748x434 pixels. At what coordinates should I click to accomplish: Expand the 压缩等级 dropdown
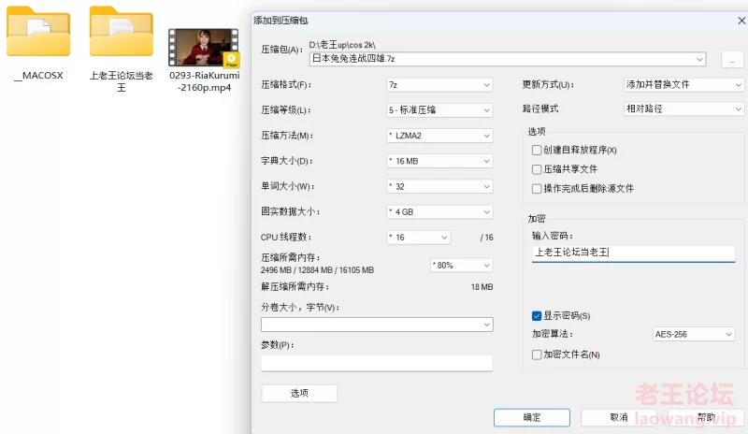coord(439,110)
